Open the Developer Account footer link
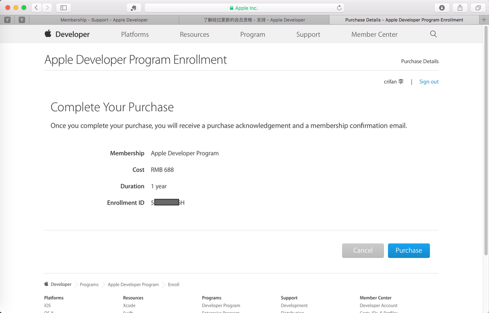 pos(379,305)
